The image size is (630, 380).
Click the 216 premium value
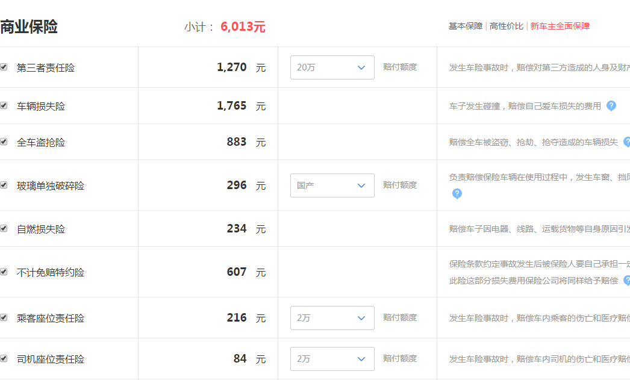pyautogui.click(x=237, y=318)
